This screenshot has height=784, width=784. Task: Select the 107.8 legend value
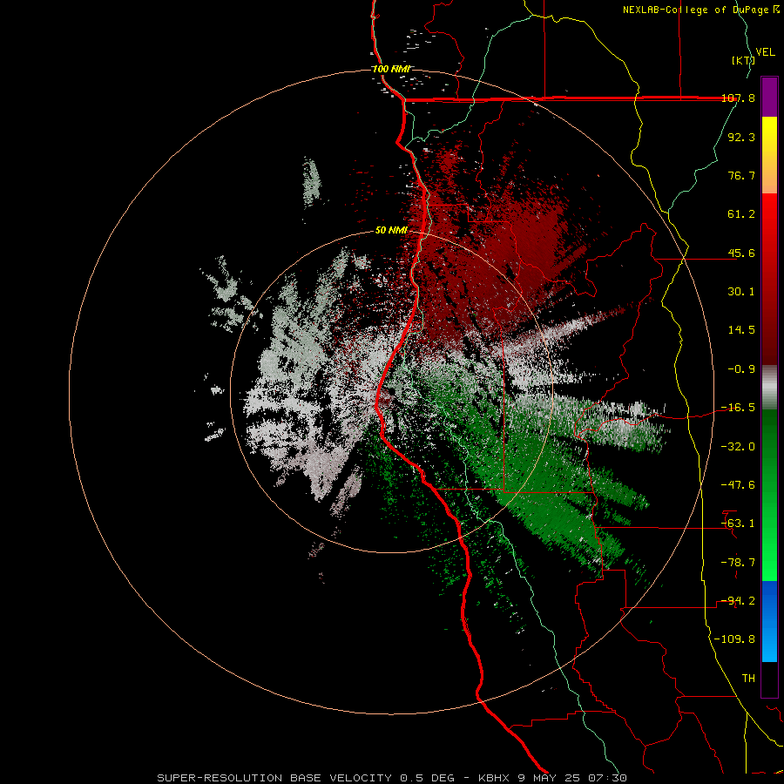point(738,98)
